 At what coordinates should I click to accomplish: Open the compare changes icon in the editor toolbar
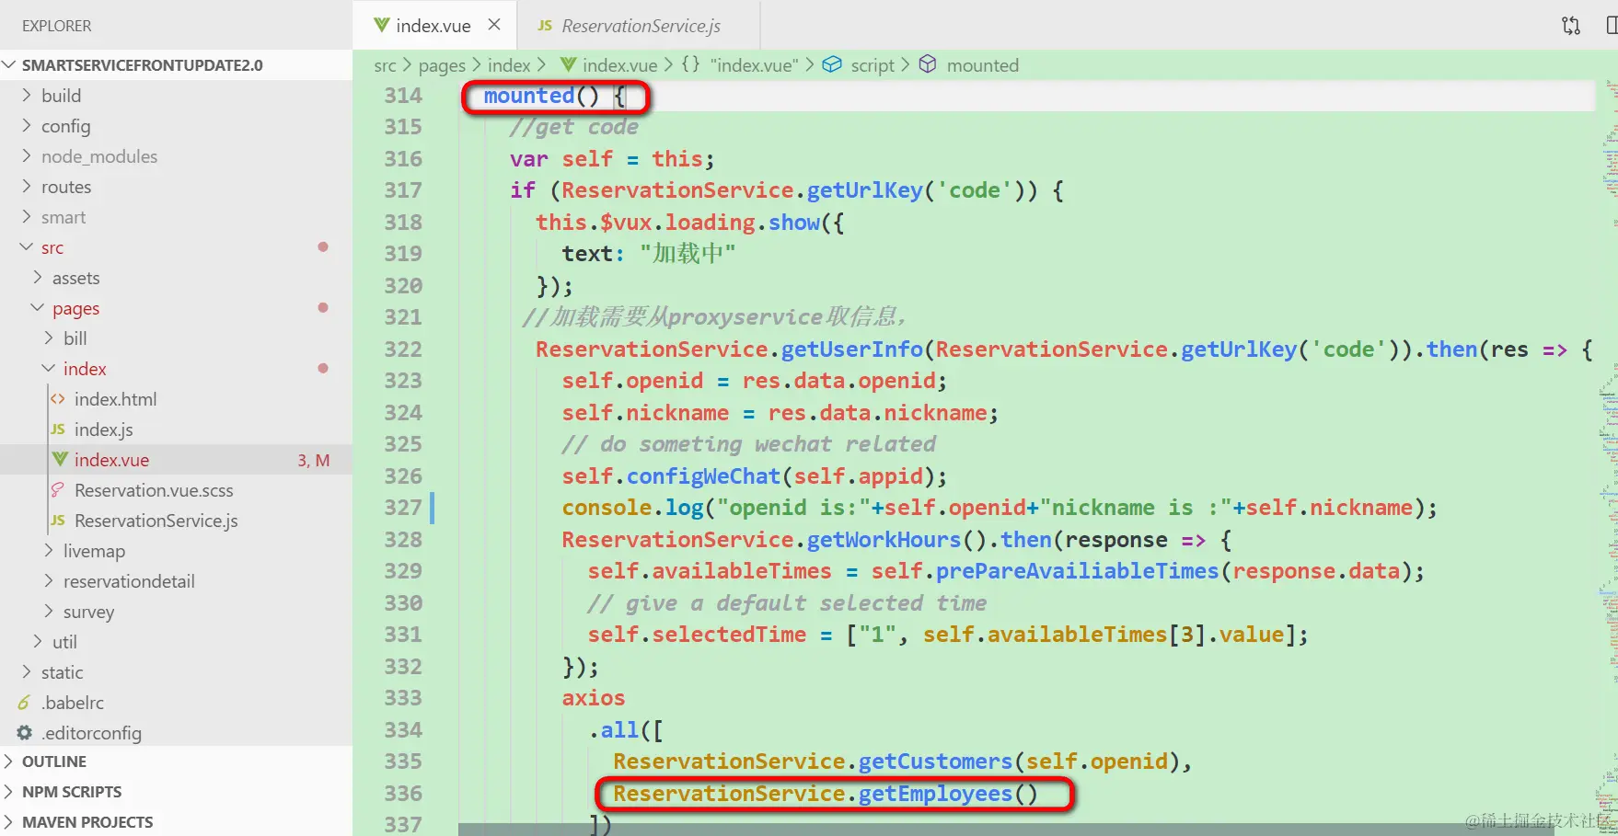click(1571, 26)
